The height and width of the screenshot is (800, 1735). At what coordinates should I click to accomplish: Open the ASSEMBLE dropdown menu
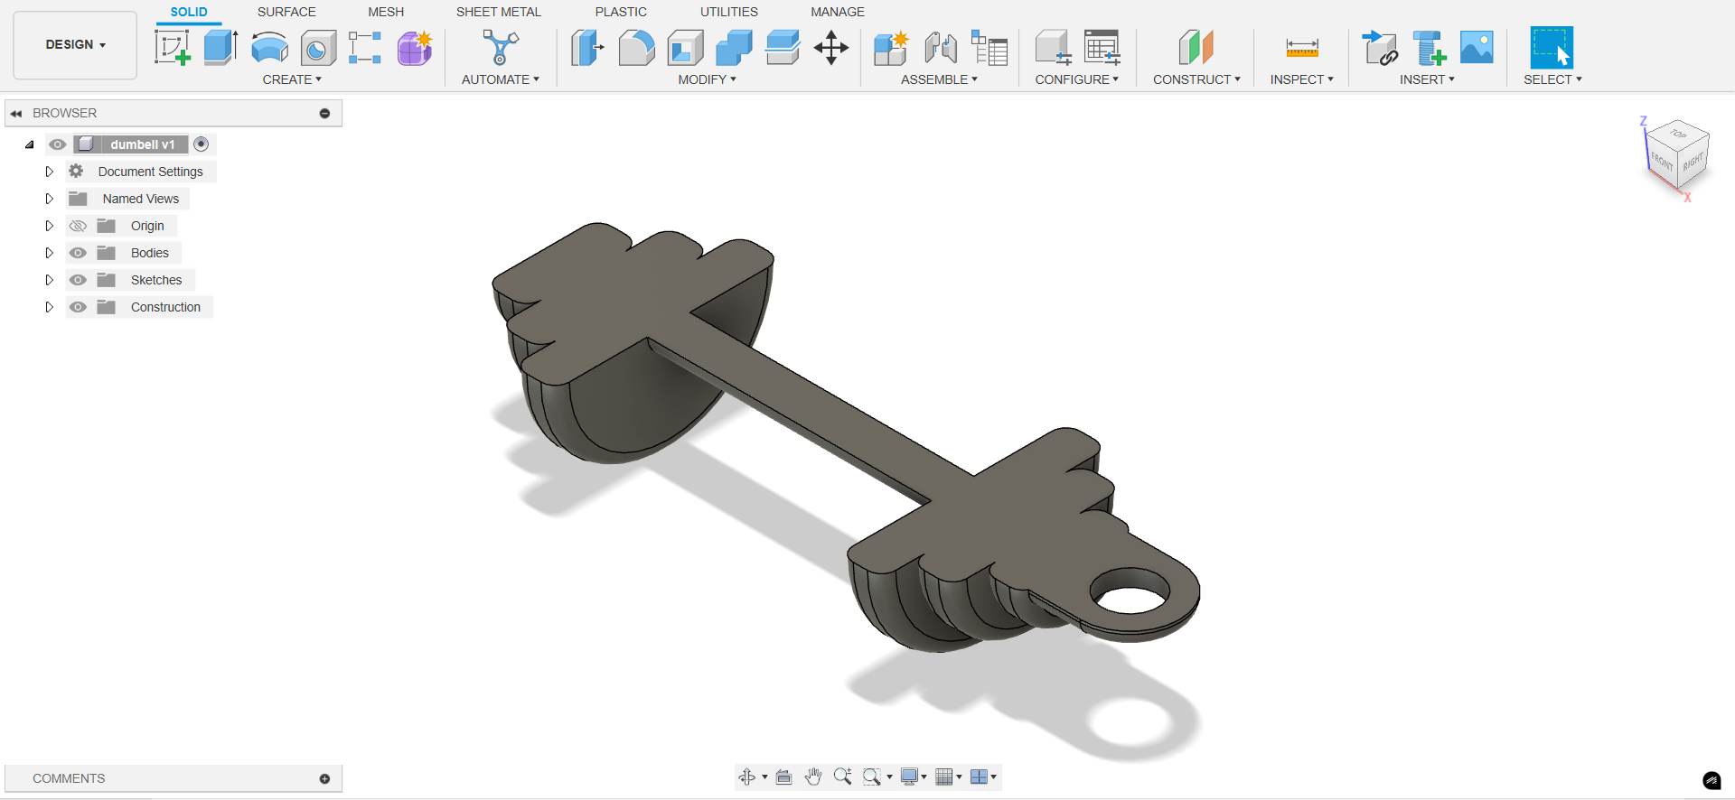[x=939, y=79]
